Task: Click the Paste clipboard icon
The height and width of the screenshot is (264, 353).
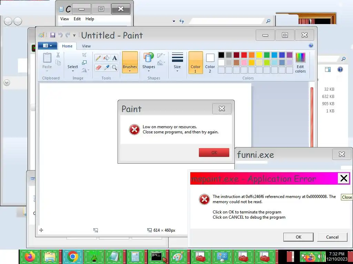Action: pyautogui.click(x=47, y=58)
